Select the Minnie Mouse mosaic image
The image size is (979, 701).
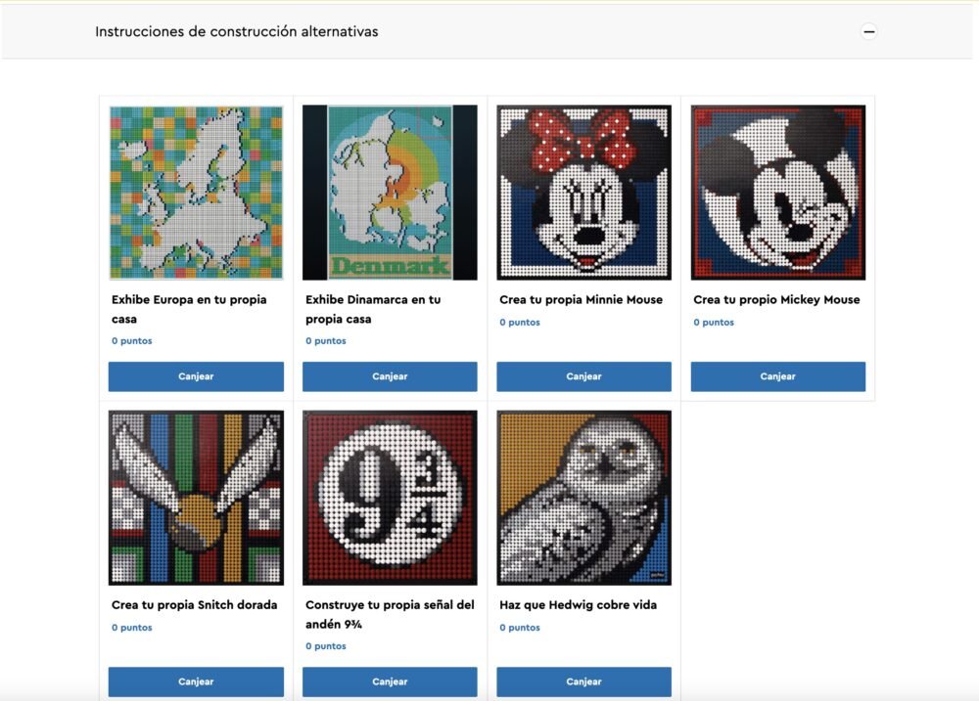click(583, 193)
